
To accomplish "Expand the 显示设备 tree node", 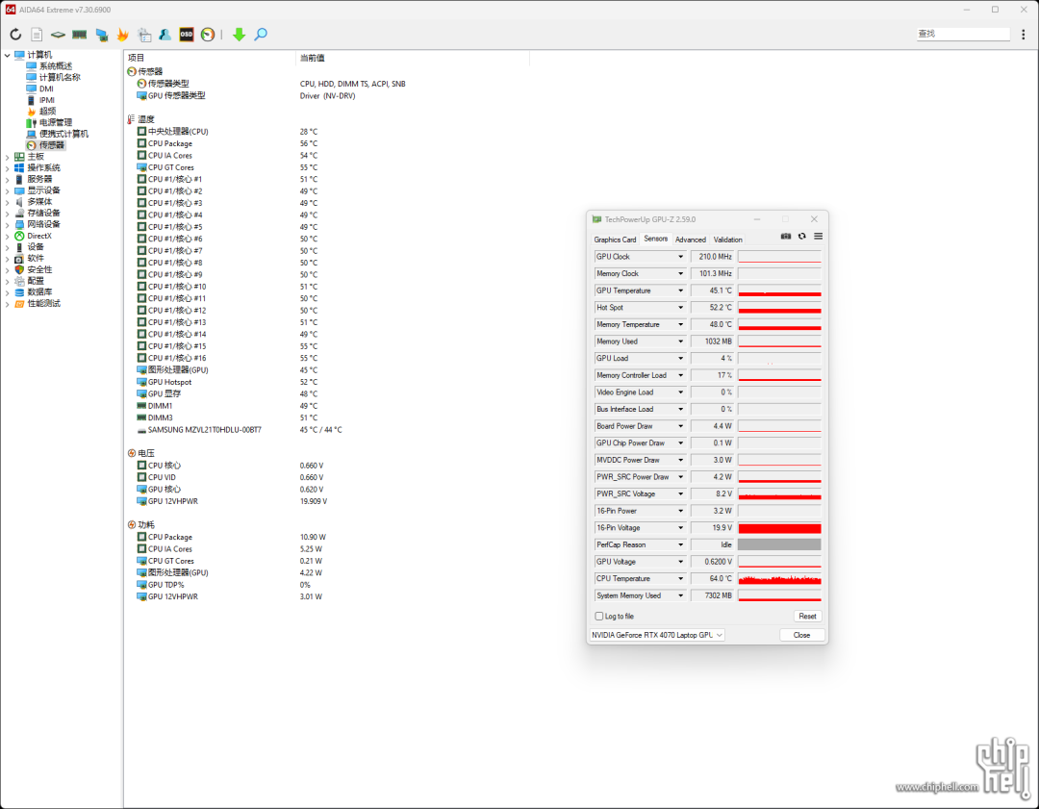I will 8,190.
